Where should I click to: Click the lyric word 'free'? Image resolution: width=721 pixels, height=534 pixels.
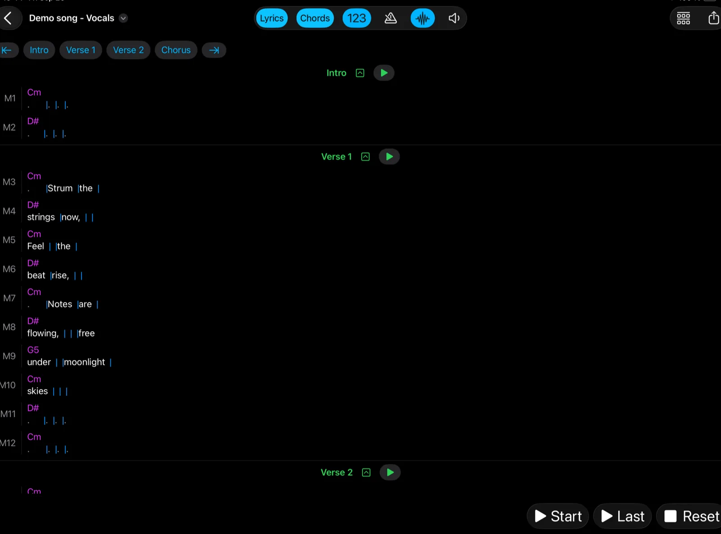click(x=87, y=333)
